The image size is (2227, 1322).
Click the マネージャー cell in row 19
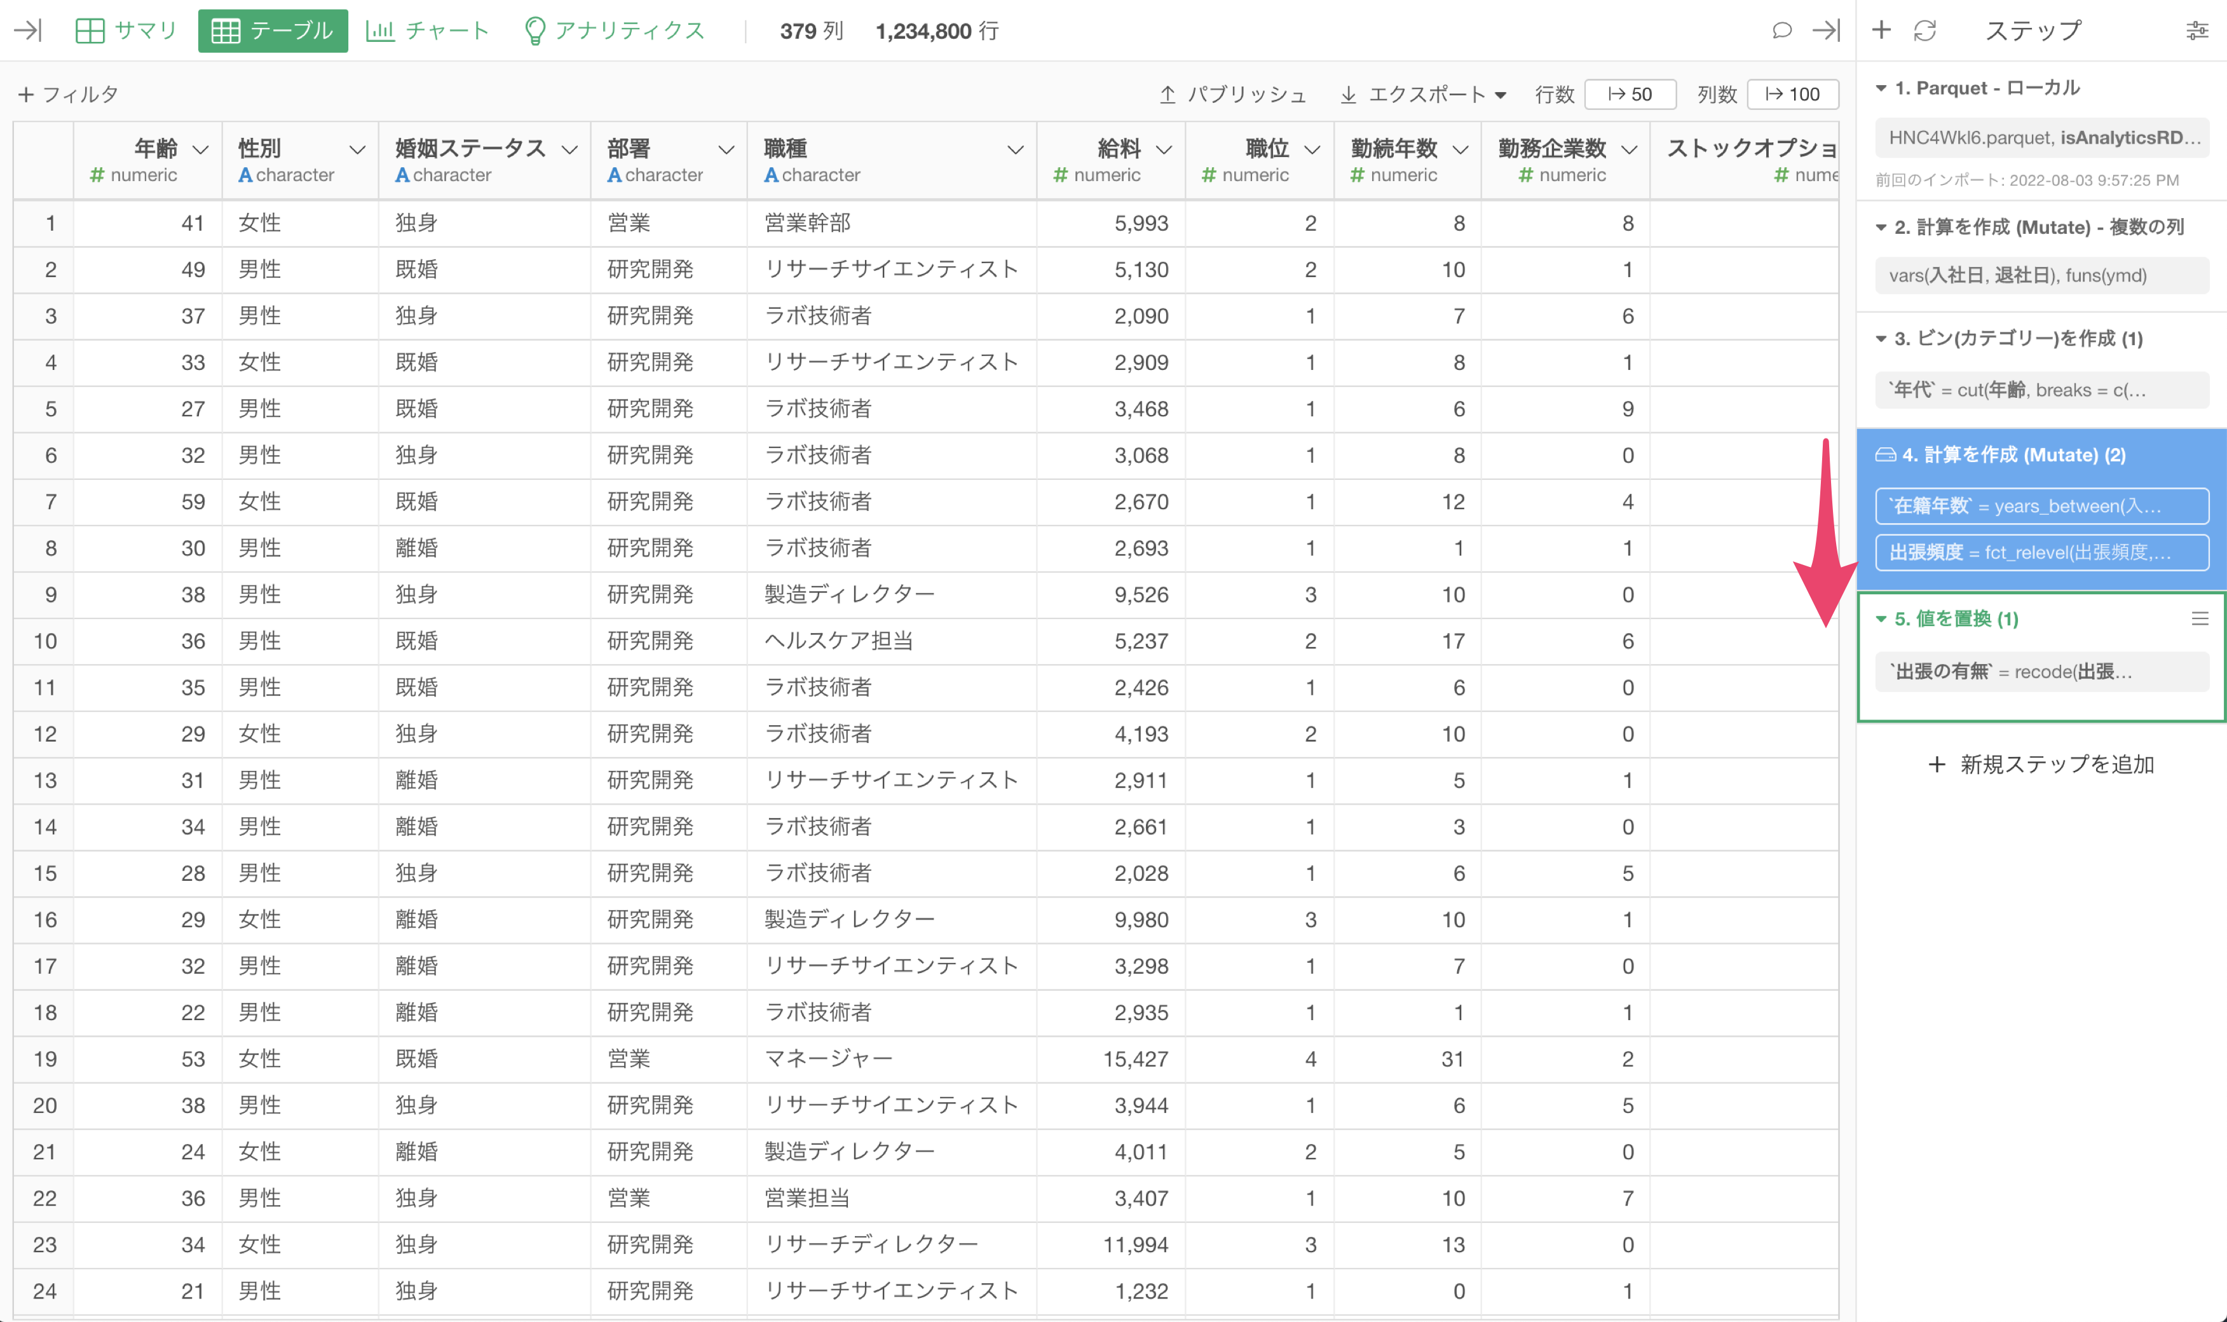pos(892,1060)
